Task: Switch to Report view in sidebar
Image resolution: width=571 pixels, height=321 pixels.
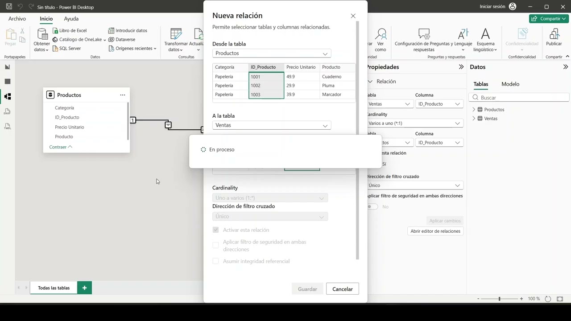Action: click(x=7, y=67)
